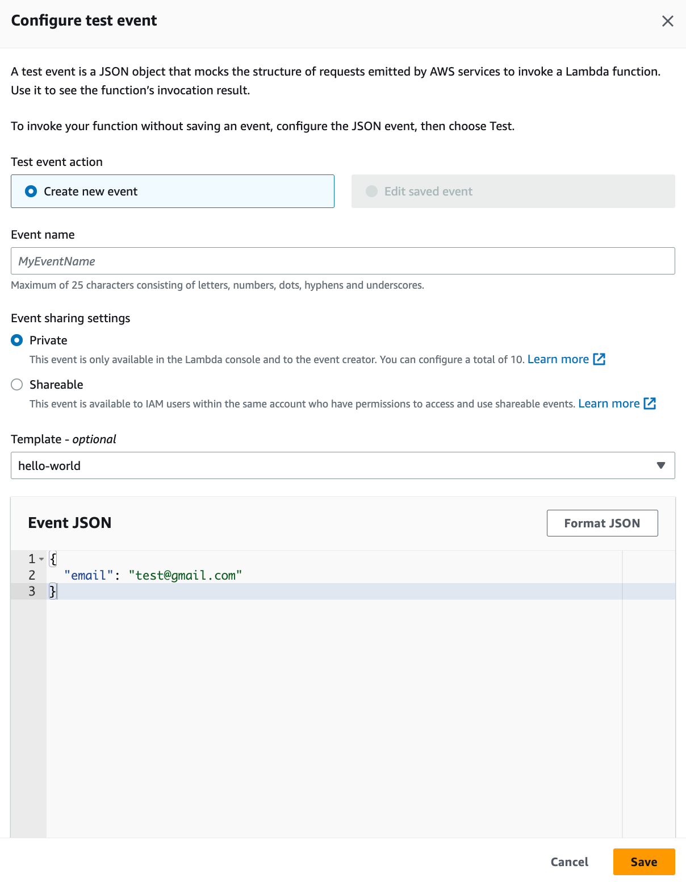This screenshot has width=686, height=882.
Task: Close the Configure test event dialog
Action: [668, 21]
